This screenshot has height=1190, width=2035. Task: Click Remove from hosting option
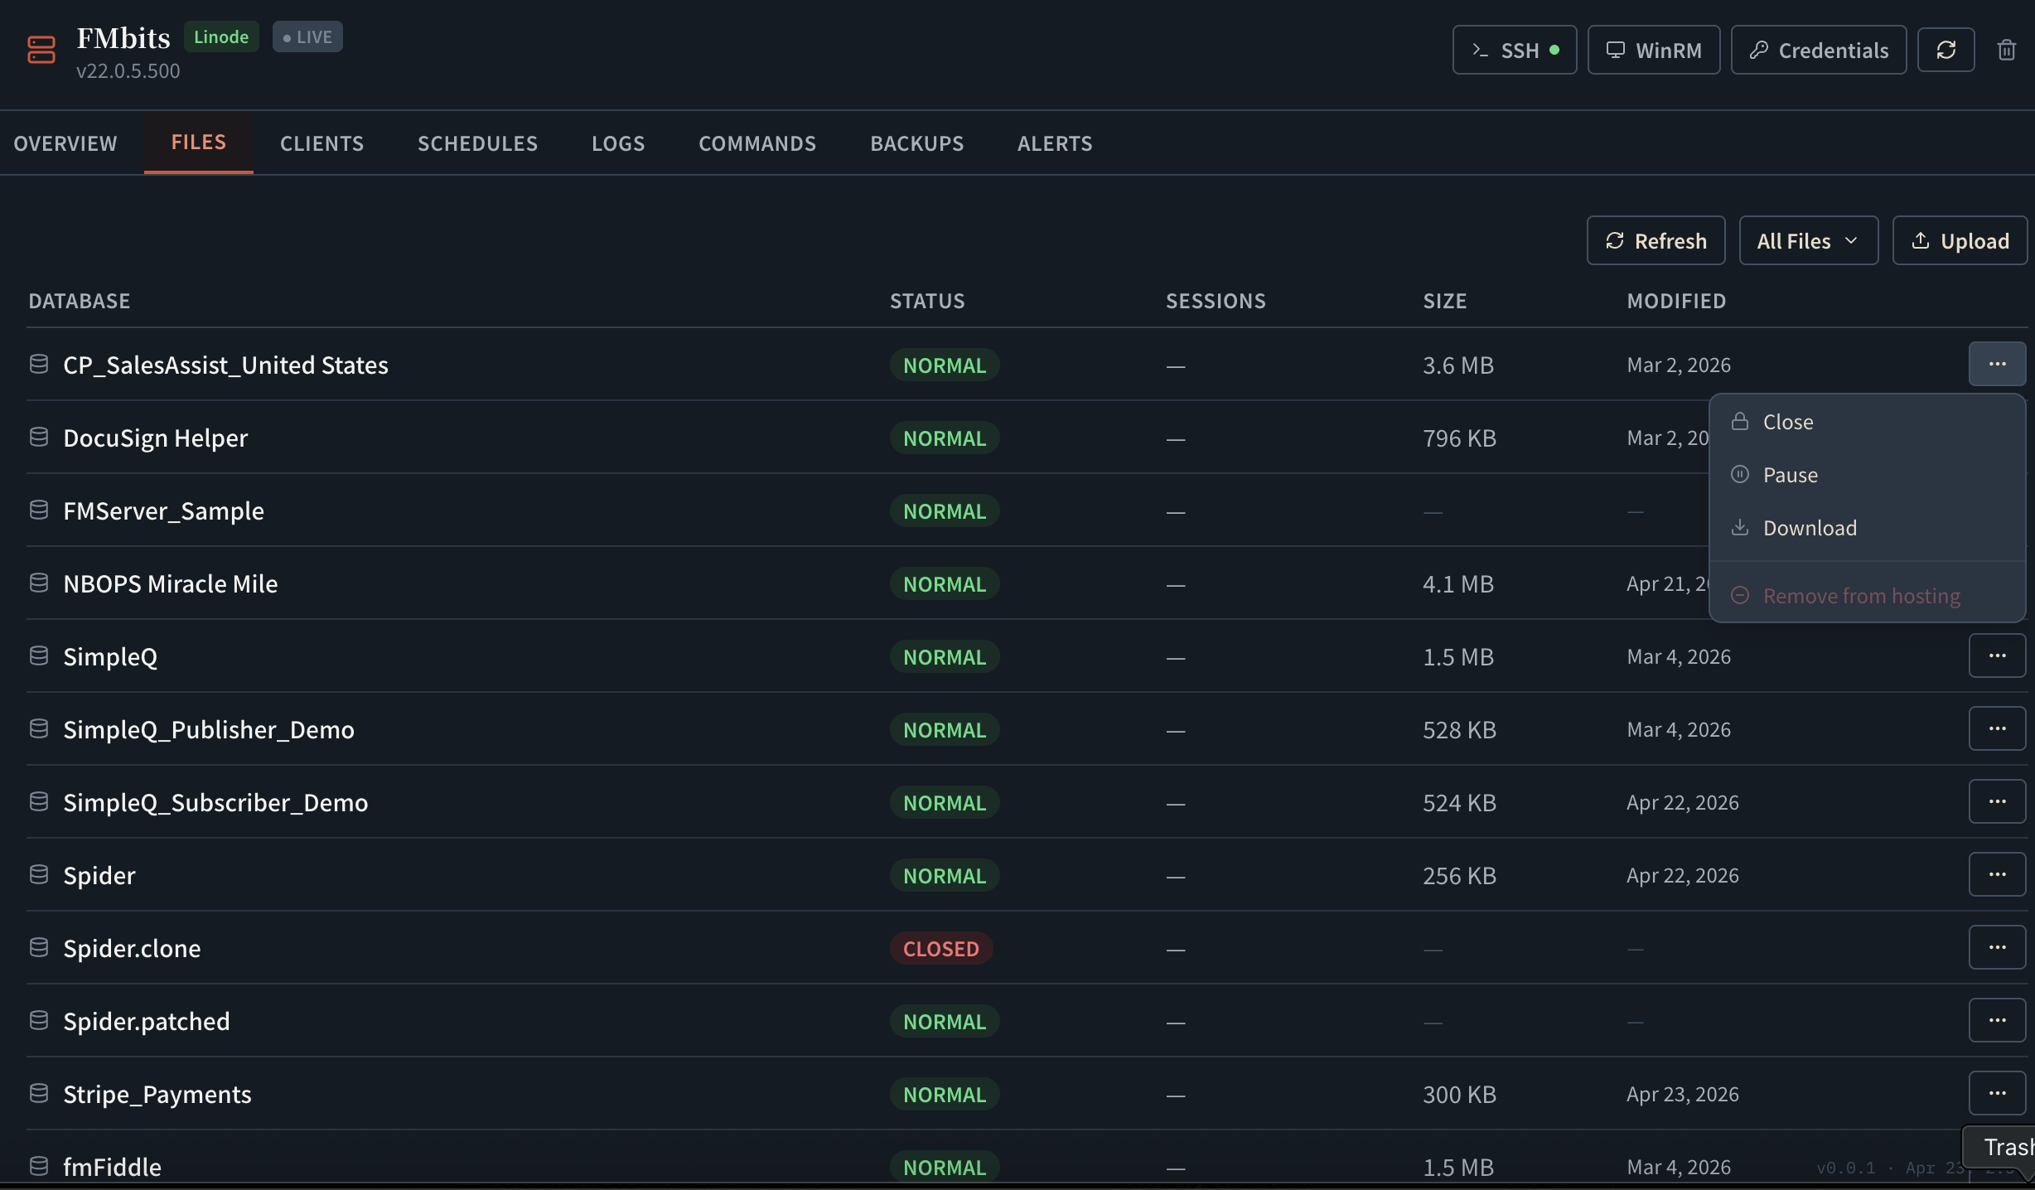1860,596
